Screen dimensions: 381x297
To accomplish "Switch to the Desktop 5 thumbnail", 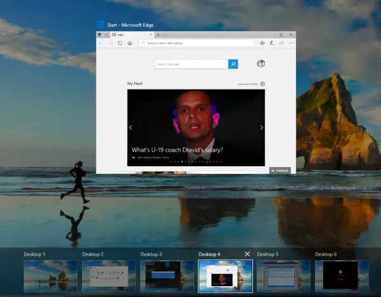I will pos(284,276).
